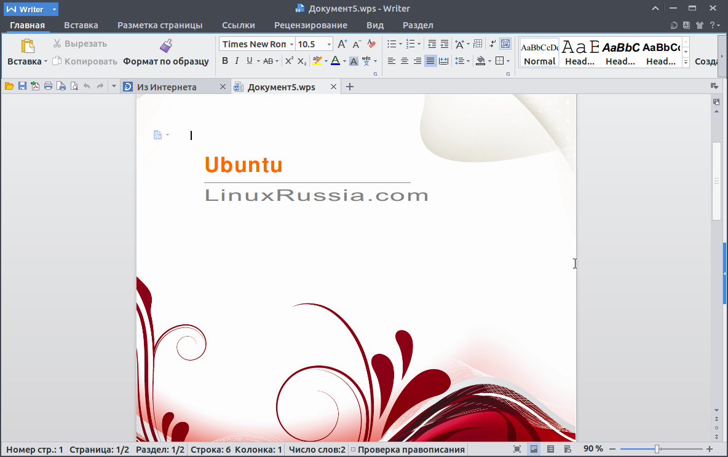Open line spacing dropdown
728x457 pixels.
(x=468, y=61)
